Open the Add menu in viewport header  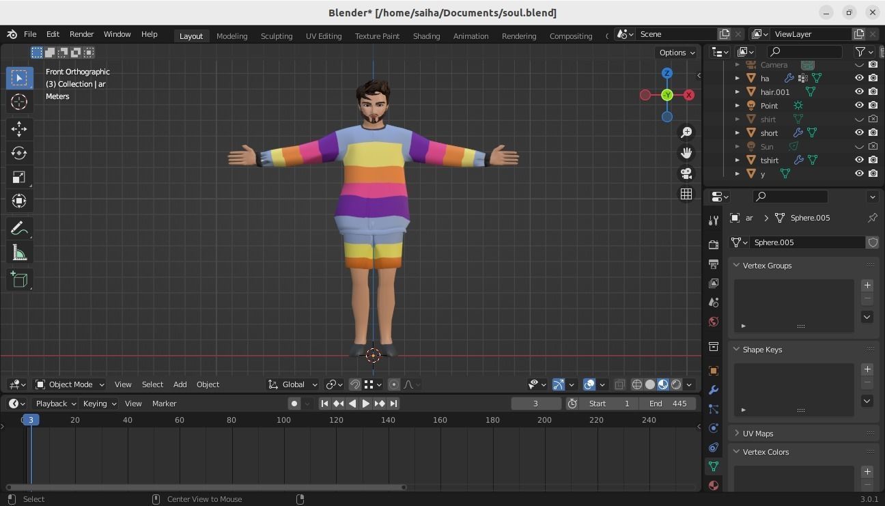(180, 384)
